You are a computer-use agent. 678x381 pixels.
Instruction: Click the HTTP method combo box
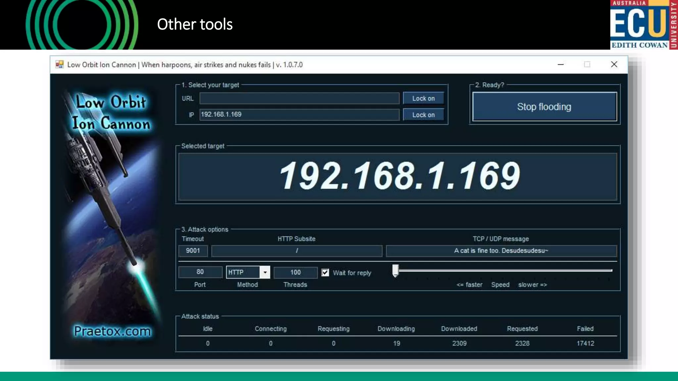(243, 273)
